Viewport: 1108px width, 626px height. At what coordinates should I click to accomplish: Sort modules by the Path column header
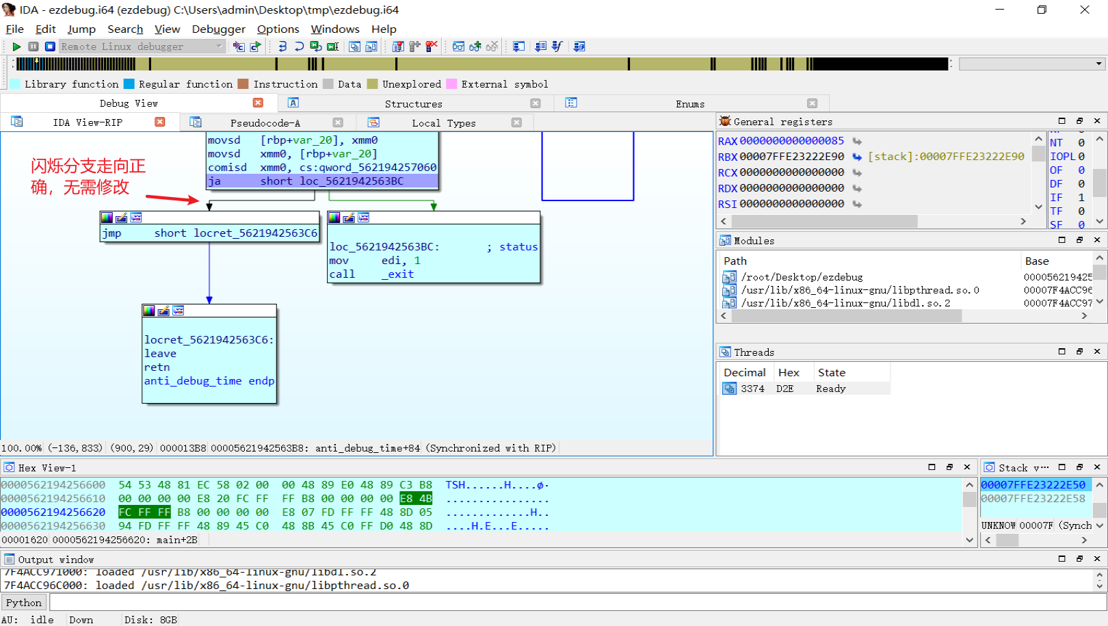coord(870,261)
